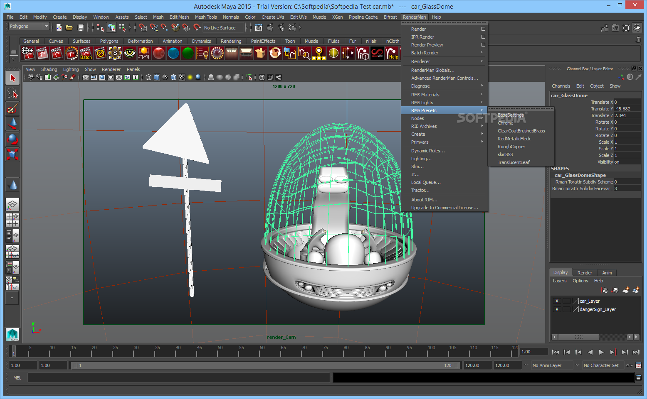Switch to the Render layer tab
The height and width of the screenshot is (399, 647).
[x=584, y=273]
